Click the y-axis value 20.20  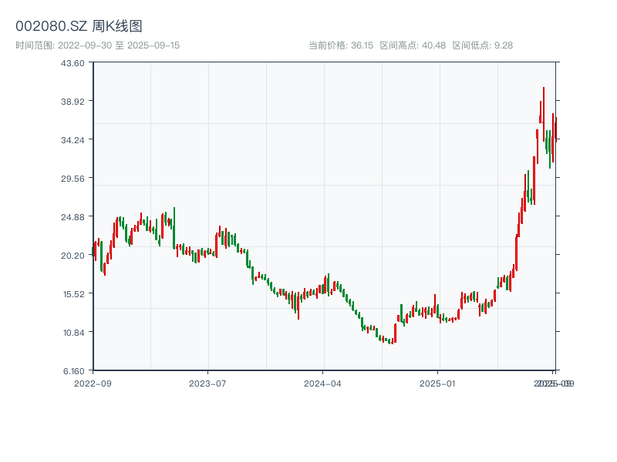point(72,256)
